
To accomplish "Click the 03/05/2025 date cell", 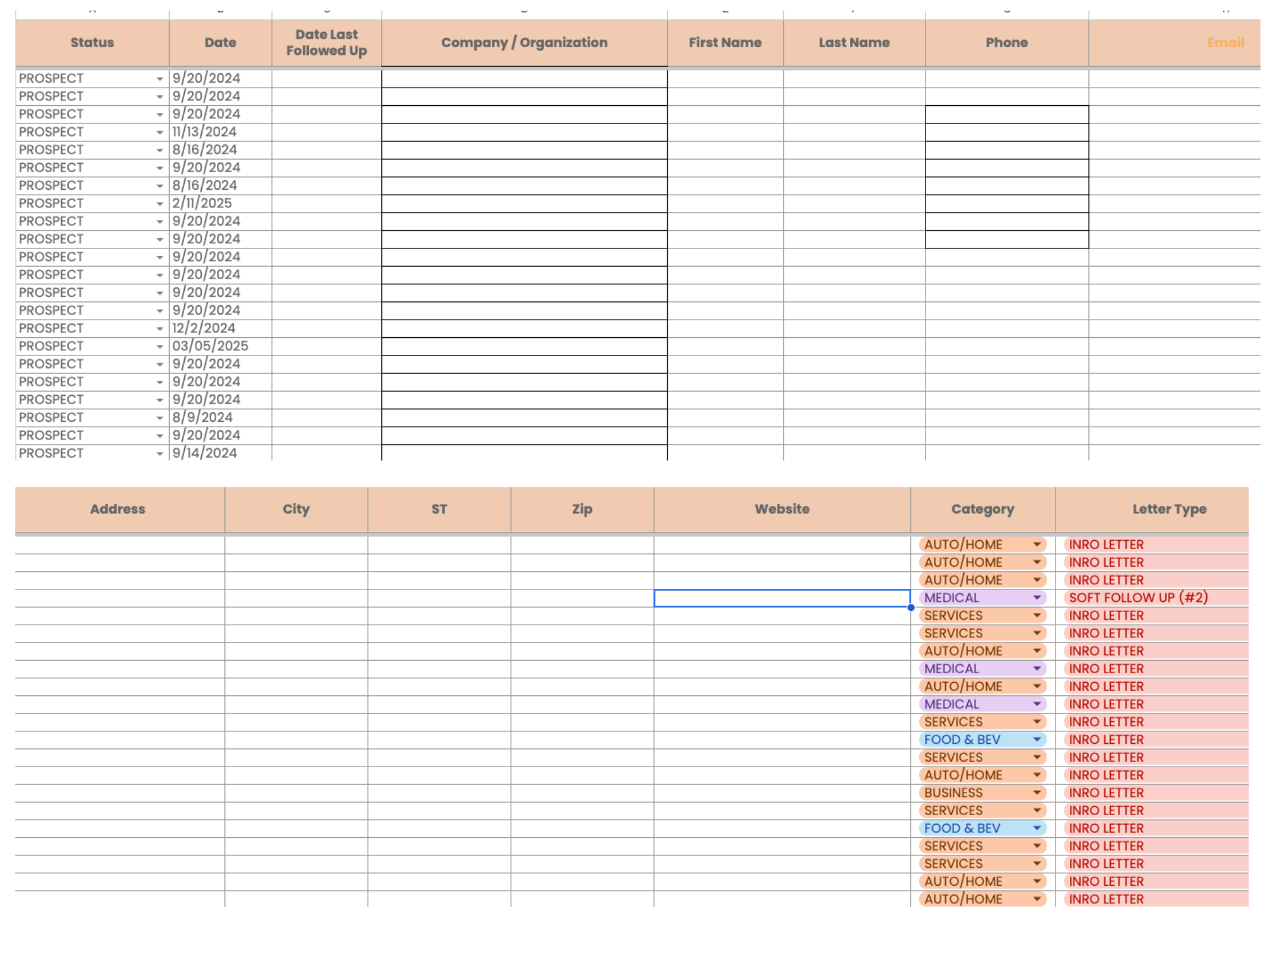I will click(220, 346).
